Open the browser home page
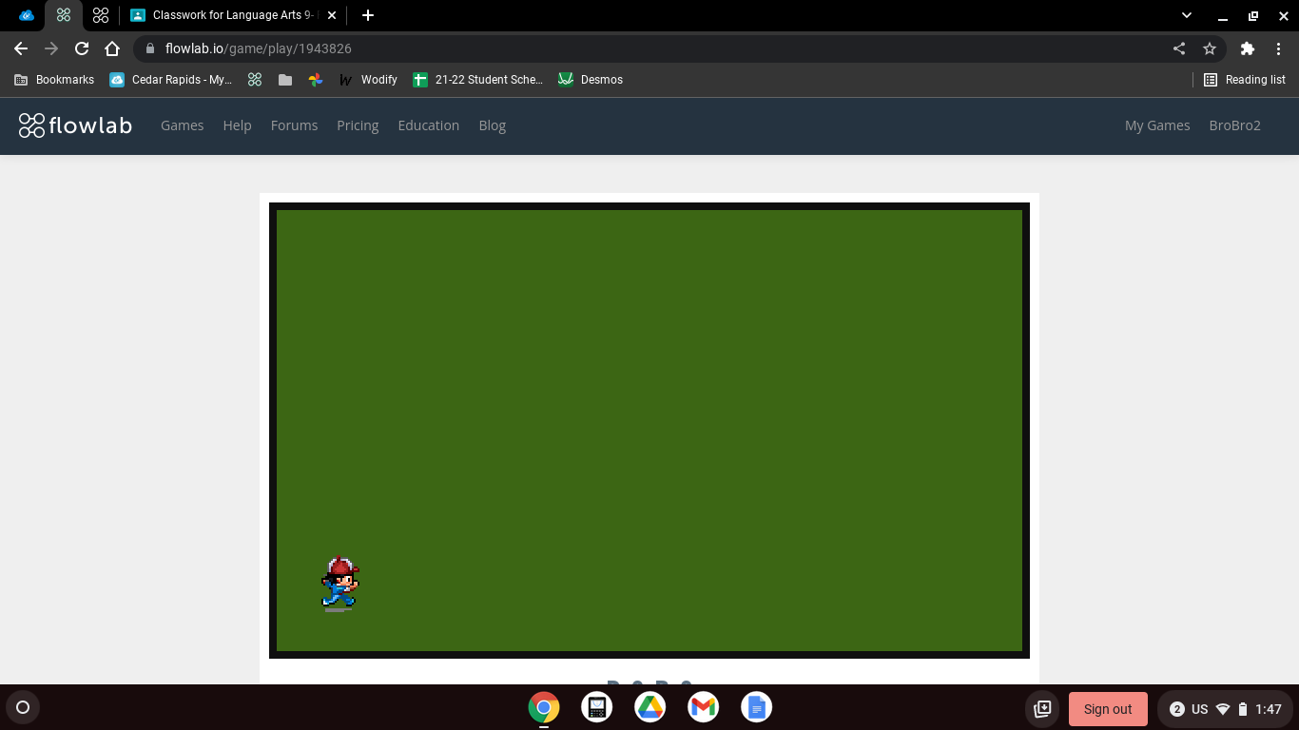Image resolution: width=1299 pixels, height=730 pixels. tap(112, 48)
